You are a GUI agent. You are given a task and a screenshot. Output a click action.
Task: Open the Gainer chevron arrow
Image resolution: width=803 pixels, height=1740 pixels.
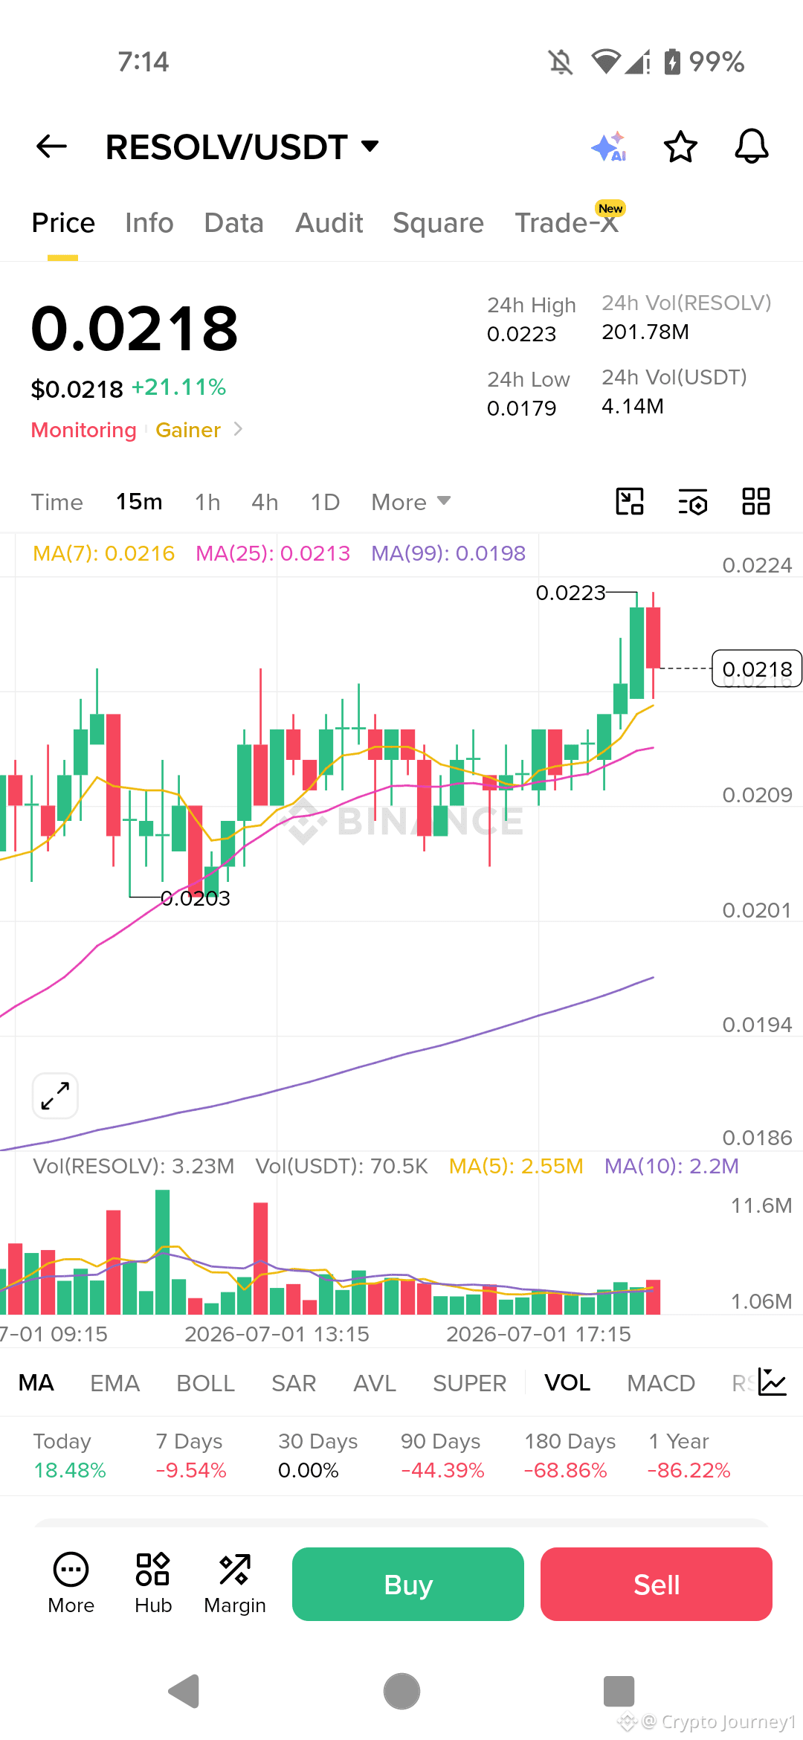pyautogui.click(x=238, y=429)
